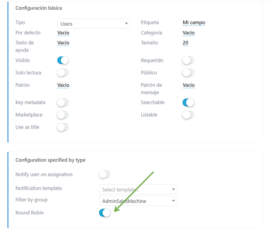Disable the Searchable toggle
Viewport: 269px width, 232px height.
[x=188, y=102]
